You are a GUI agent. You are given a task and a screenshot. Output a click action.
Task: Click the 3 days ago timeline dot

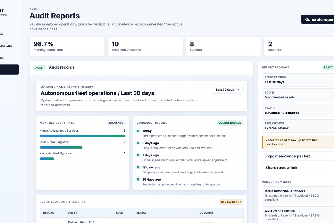pyautogui.click(x=138, y=143)
